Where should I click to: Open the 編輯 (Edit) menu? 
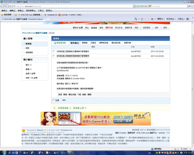pos(12,11)
